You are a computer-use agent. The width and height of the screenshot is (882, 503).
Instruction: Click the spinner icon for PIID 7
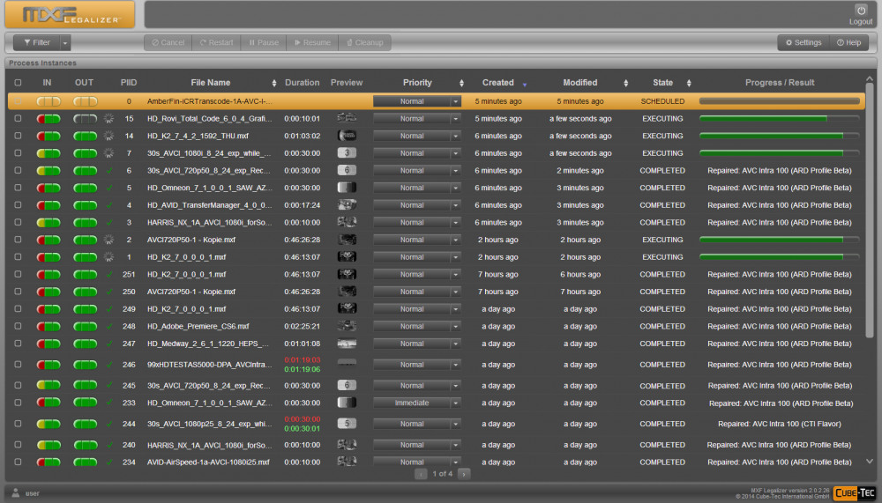(109, 153)
